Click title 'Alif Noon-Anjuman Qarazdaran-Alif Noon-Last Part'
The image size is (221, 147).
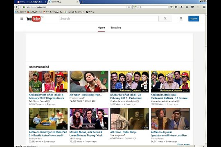[169, 134]
